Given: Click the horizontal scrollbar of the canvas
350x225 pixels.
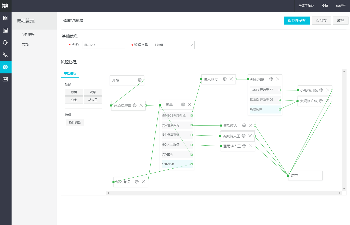Looking at the screenshot, I should point(223,193).
